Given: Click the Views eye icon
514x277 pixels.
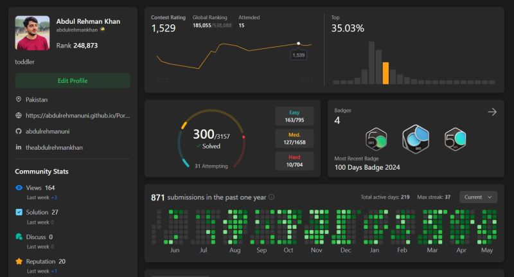Looking at the screenshot, I should 19,188.
